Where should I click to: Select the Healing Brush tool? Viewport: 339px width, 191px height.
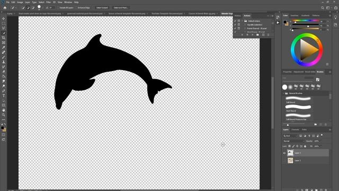tap(4, 53)
